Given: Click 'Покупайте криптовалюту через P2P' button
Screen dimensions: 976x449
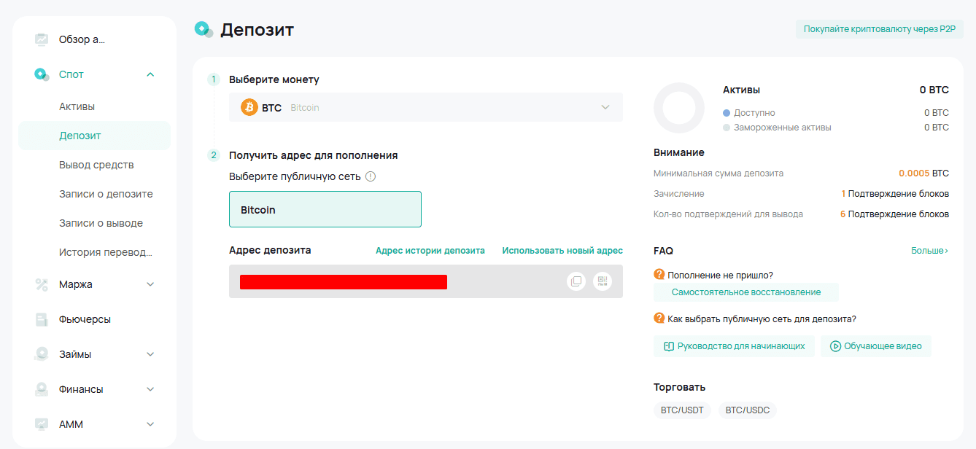Looking at the screenshot, I should tap(879, 29).
